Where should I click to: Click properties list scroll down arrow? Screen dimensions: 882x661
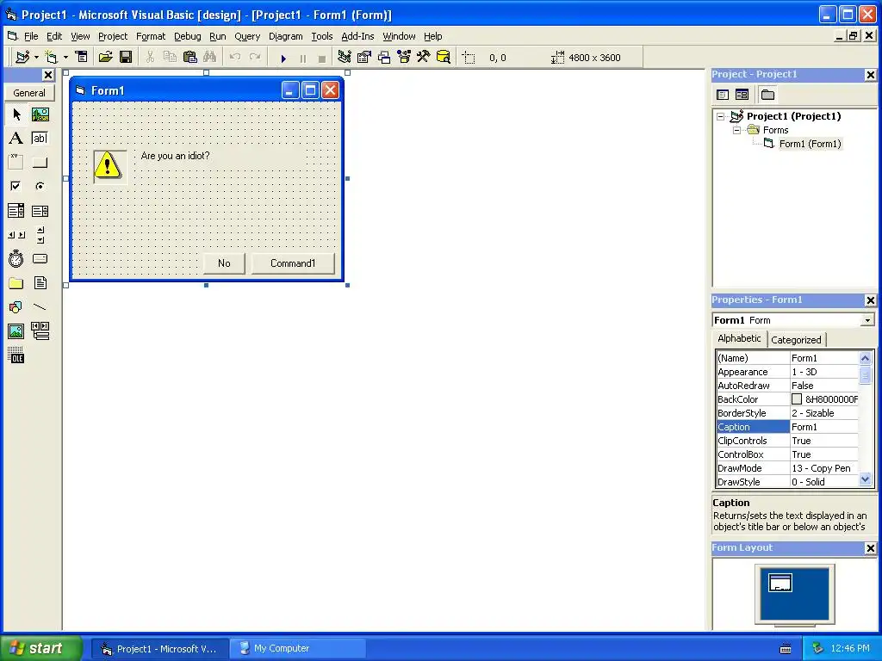click(x=865, y=479)
